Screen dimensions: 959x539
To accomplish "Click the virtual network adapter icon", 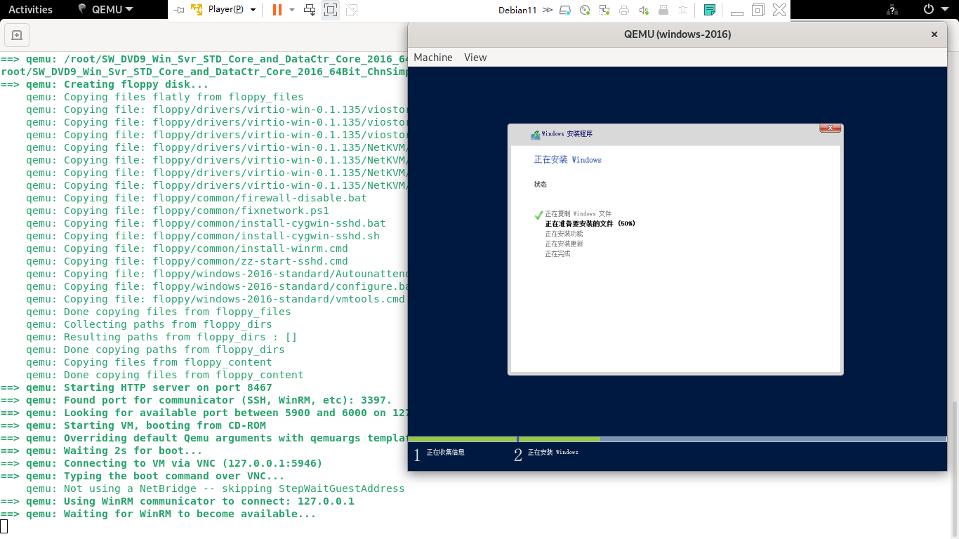I will (604, 9).
